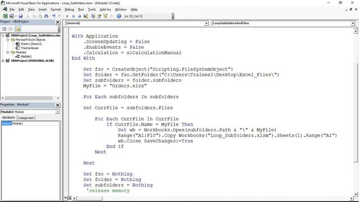Switch to the Categorized properties tab
The image size is (359, 202).
pyautogui.click(x=26, y=118)
